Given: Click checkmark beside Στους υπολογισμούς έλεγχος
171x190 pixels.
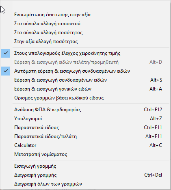Looking at the screenshot, I should tap(6, 53).
